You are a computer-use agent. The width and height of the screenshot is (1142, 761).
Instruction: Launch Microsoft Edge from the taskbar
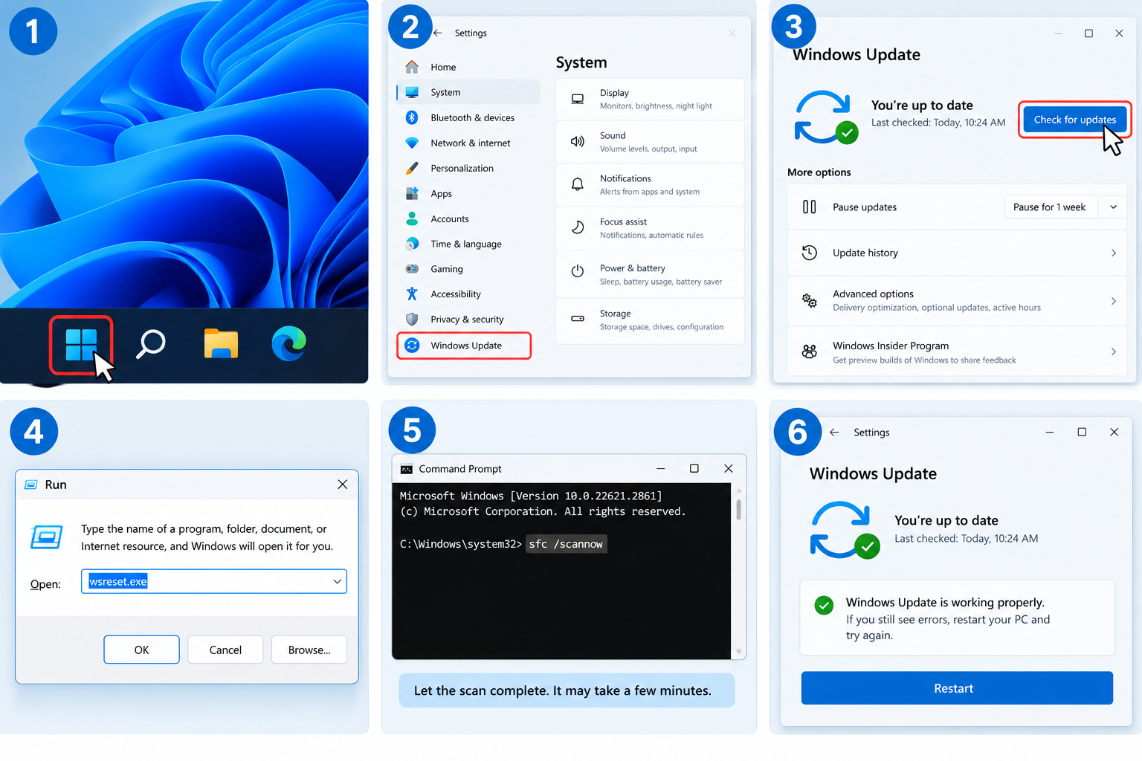click(x=289, y=343)
